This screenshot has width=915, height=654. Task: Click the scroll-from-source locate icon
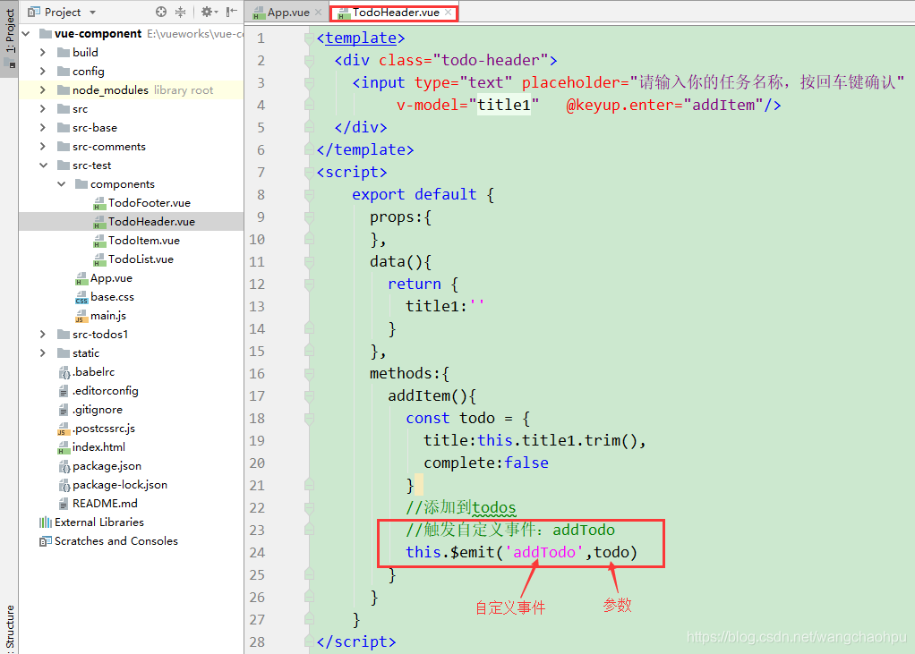coord(161,12)
